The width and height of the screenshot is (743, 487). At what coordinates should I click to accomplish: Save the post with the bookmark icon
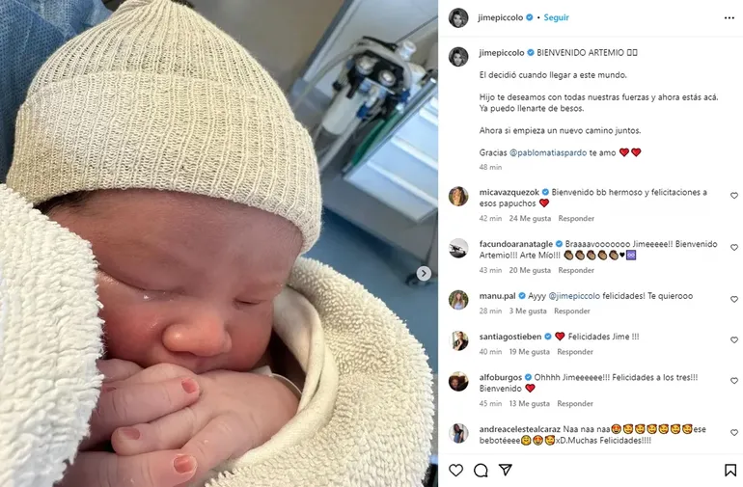[x=730, y=470]
